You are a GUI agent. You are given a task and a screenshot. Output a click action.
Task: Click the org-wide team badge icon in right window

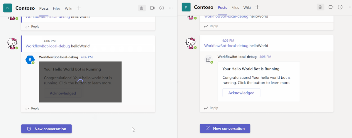click(320, 7)
